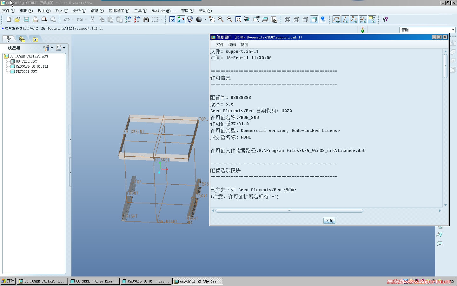Click the traffic light regeneration status icon
Screen dimensions: 457x286
point(362,30)
